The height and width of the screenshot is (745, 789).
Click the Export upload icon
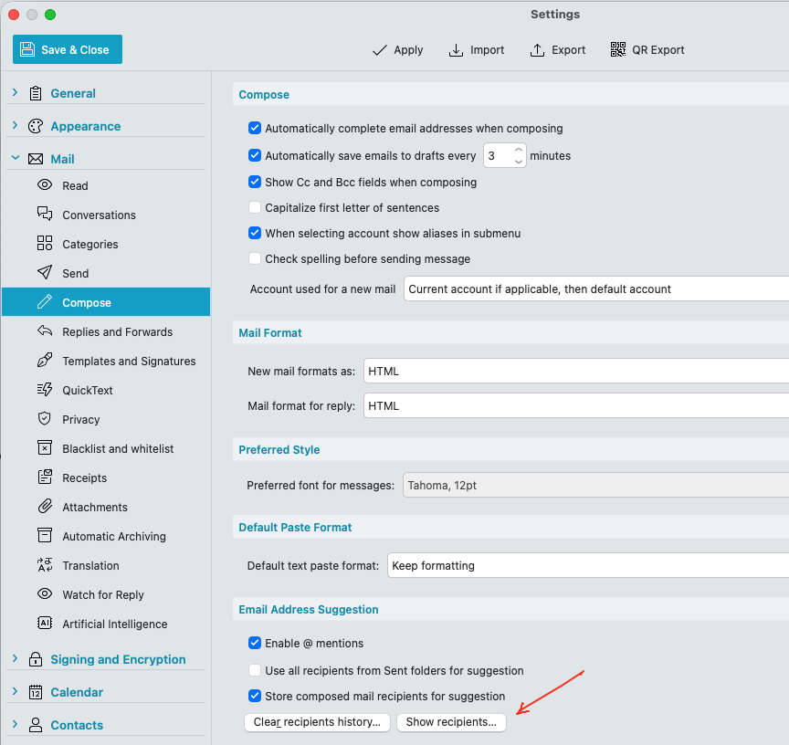click(x=538, y=50)
